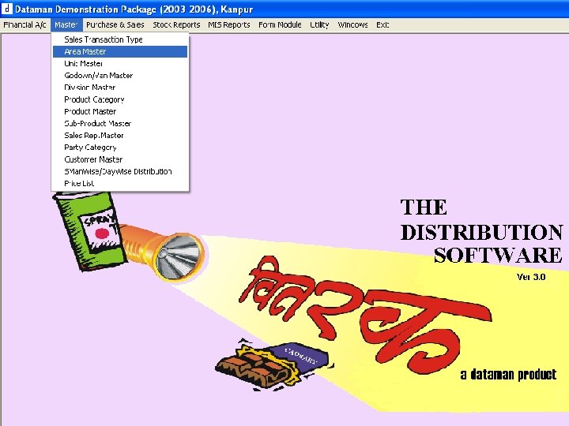
Task: Open Product Master entry
Action: [x=120, y=111]
